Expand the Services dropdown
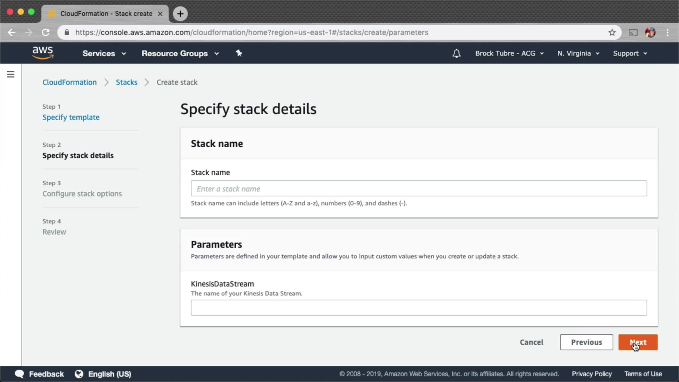This screenshot has width=679, height=382. tap(104, 53)
